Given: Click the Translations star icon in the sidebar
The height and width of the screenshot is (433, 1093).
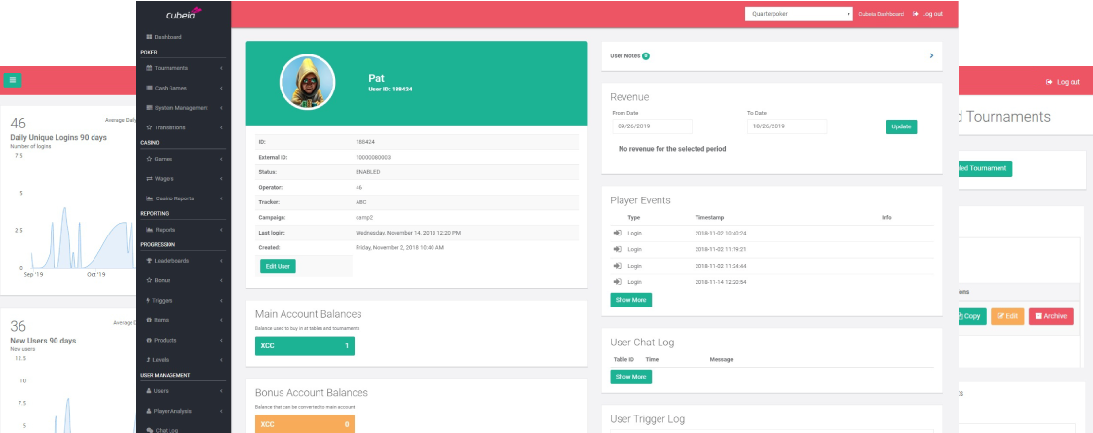Looking at the screenshot, I should click(149, 128).
